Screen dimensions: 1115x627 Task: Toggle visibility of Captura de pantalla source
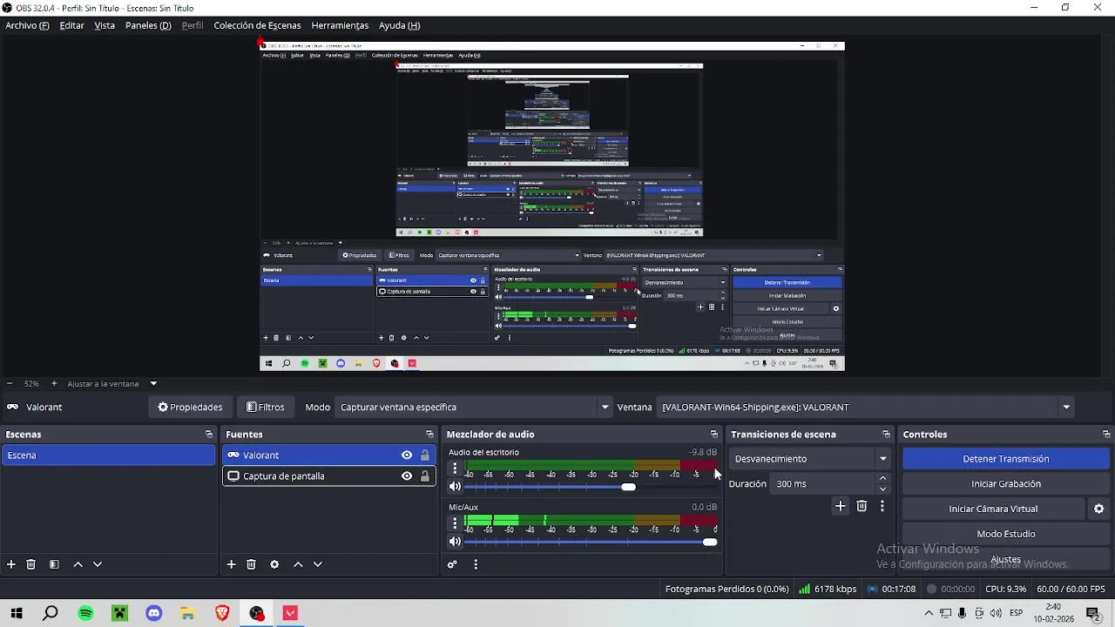[407, 476]
